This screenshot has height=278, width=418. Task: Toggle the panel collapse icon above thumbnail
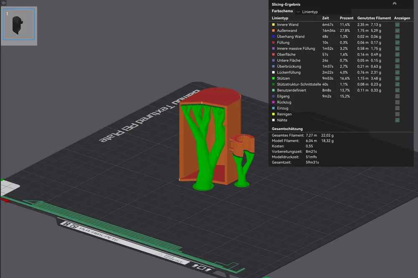3,3
